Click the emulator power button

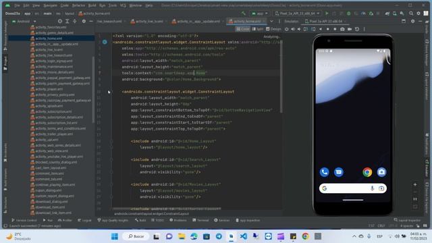click(286, 29)
